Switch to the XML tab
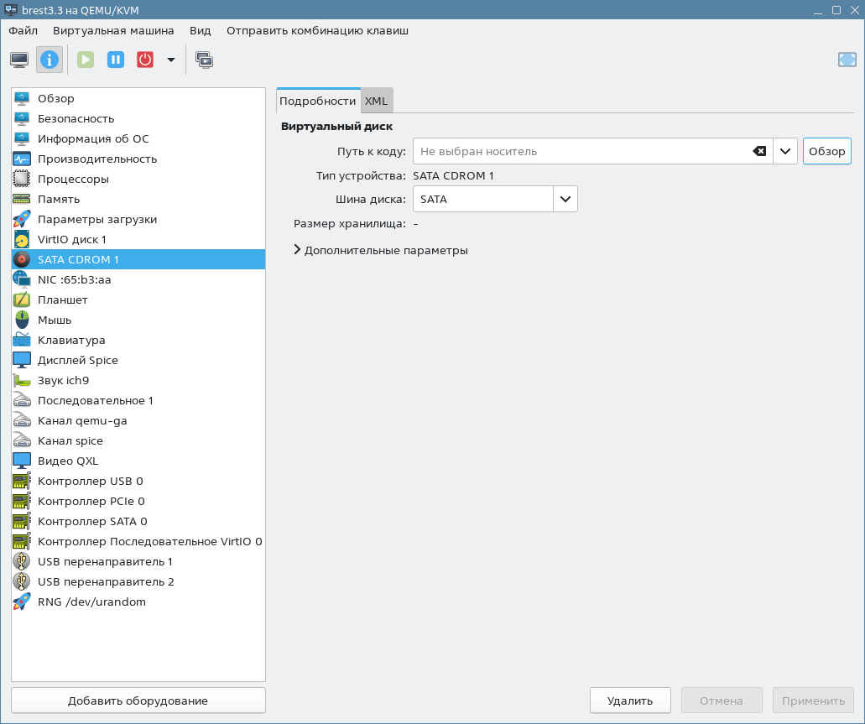 click(x=376, y=101)
